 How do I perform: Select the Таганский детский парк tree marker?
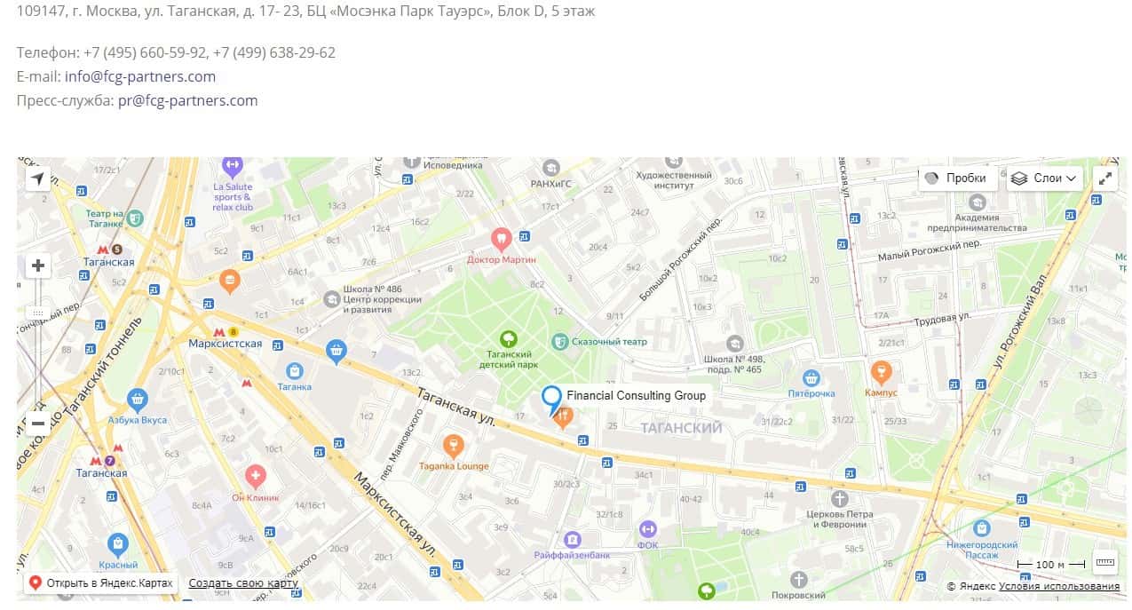pyautogui.click(x=508, y=338)
